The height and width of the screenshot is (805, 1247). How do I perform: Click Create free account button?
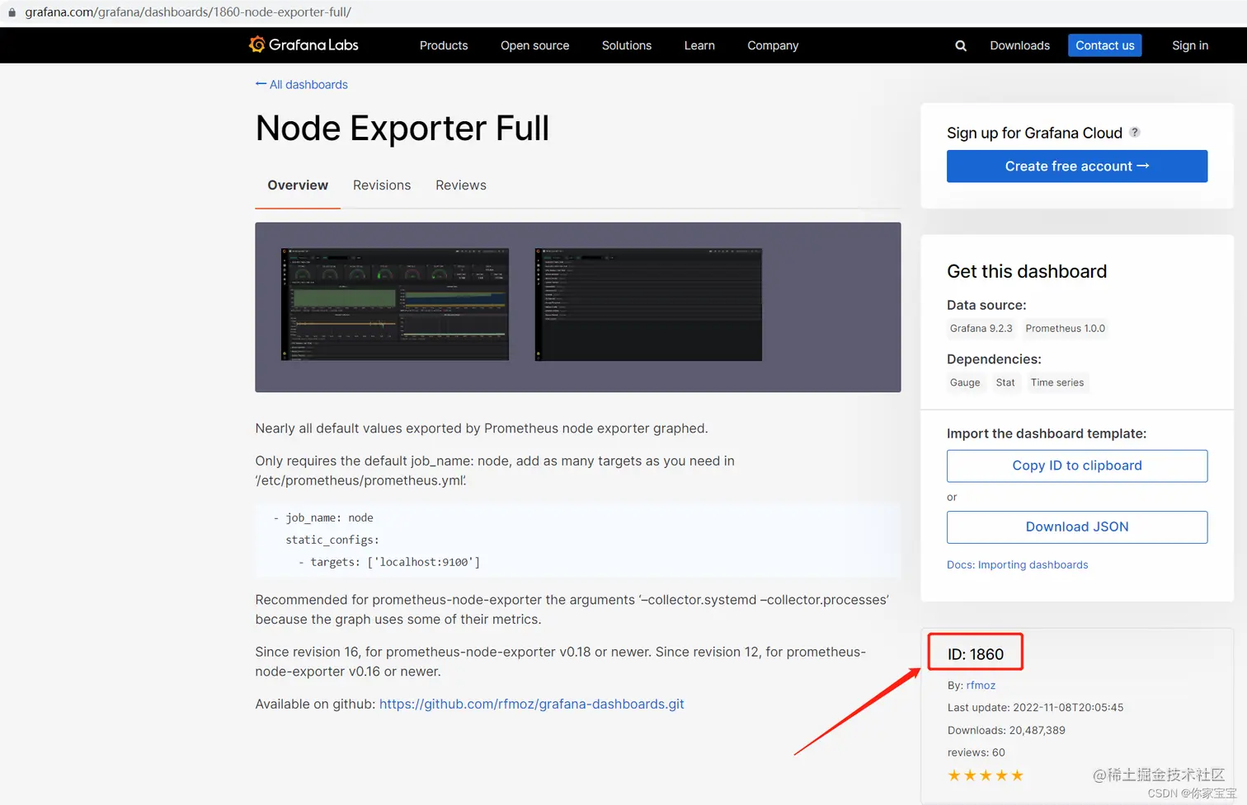click(1077, 166)
